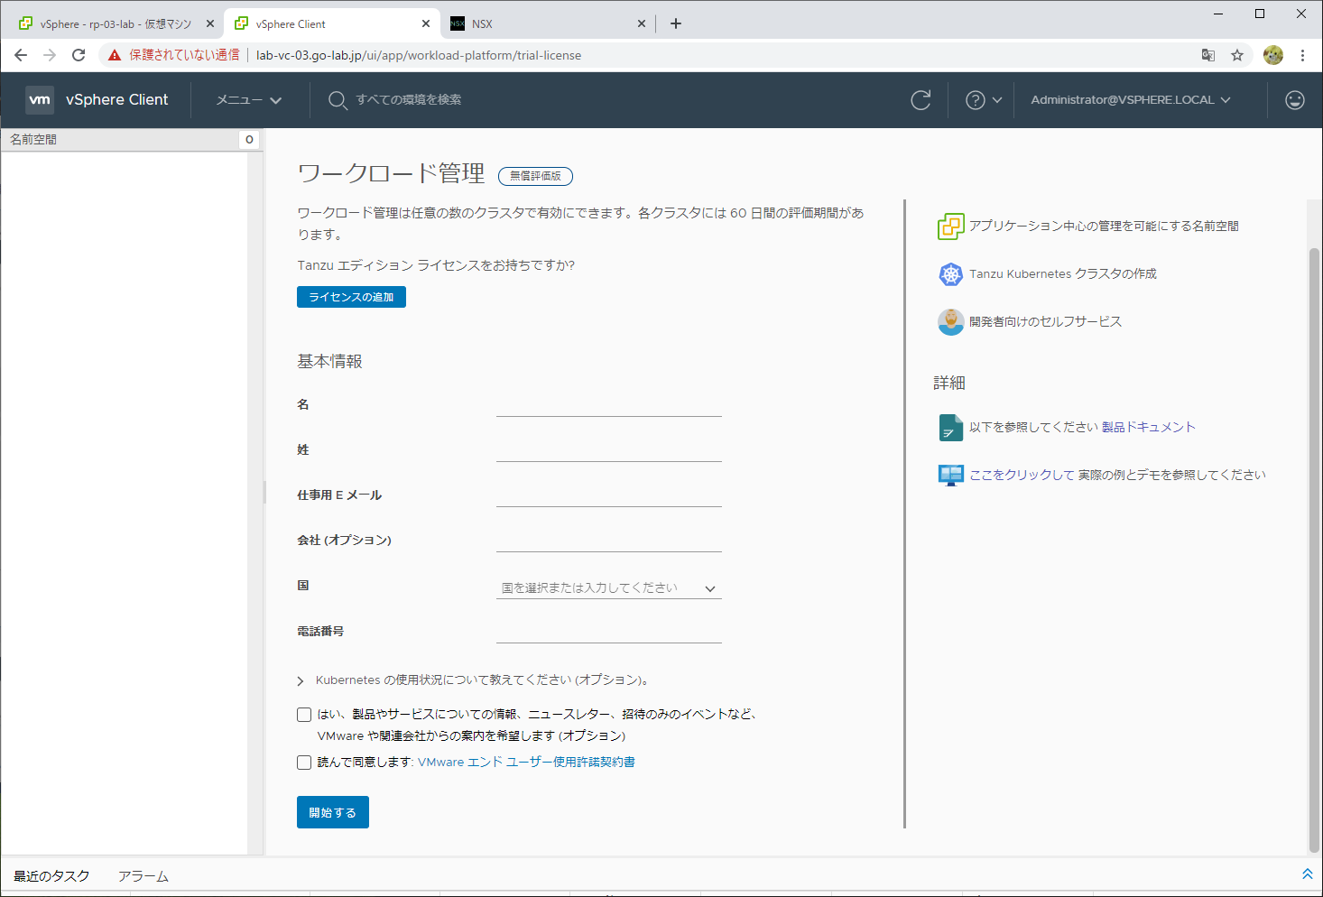The width and height of the screenshot is (1323, 897).
Task: Click the smiley feedback icon
Action: point(1295,100)
